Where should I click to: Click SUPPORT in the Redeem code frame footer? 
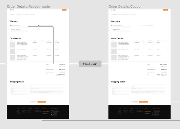click(x=30, y=109)
